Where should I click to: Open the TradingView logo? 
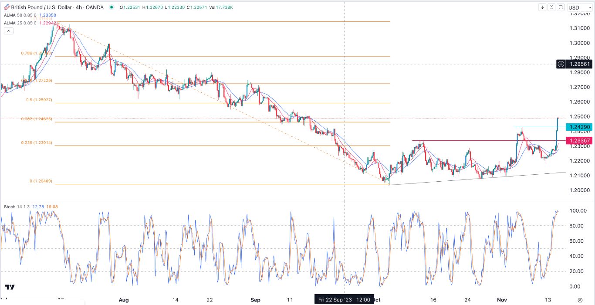point(10,287)
